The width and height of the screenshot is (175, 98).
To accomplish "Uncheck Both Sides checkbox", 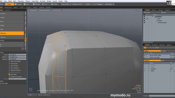I will [9, 74].
